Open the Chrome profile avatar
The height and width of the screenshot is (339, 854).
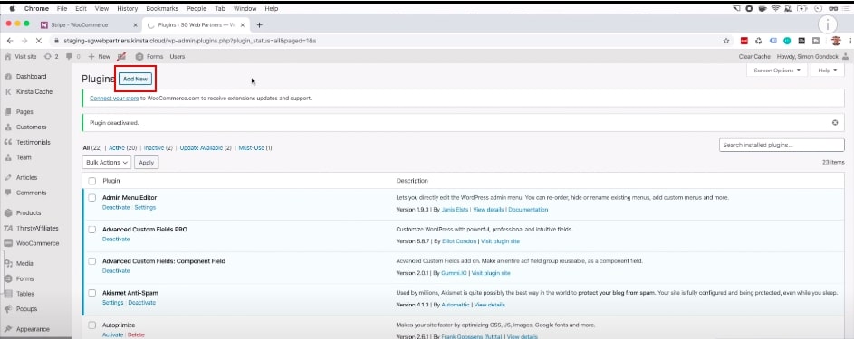tap(836, 41)
